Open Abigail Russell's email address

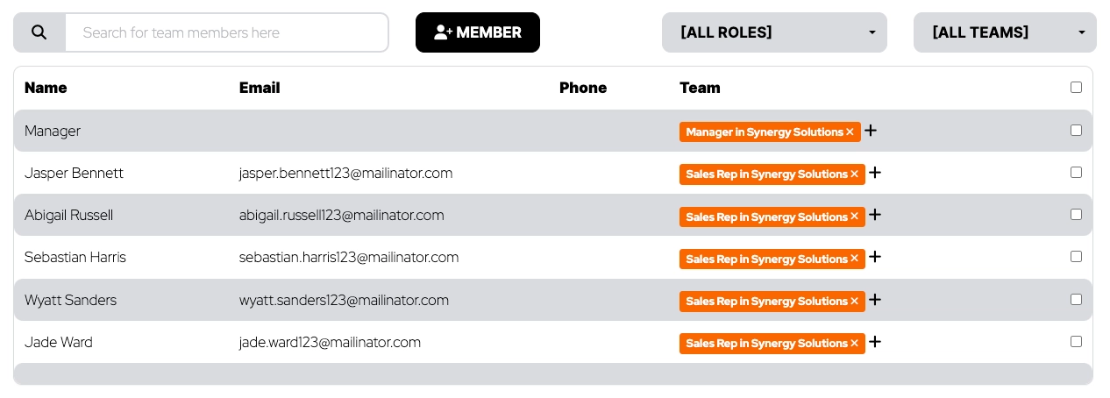(x=341, y=216)
